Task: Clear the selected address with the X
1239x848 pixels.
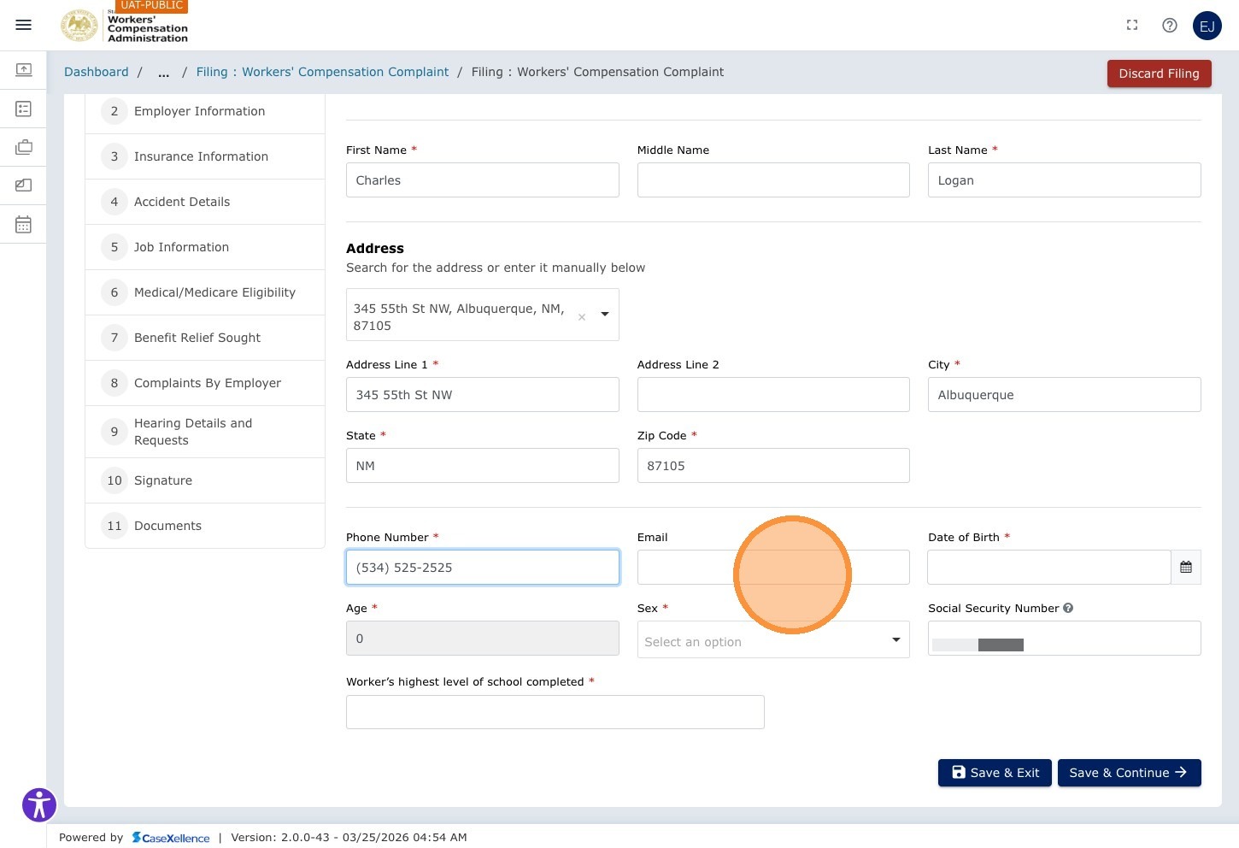Action: 582,317
